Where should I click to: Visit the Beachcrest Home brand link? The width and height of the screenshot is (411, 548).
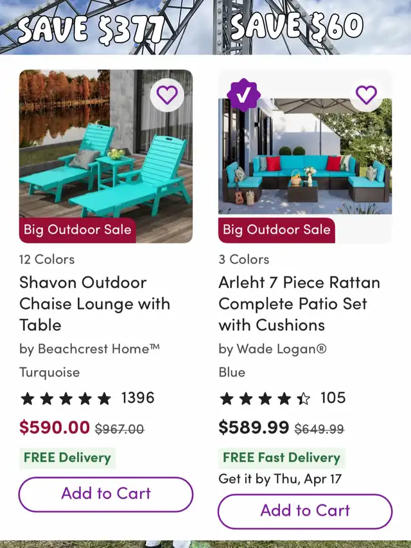click(89, 349)
